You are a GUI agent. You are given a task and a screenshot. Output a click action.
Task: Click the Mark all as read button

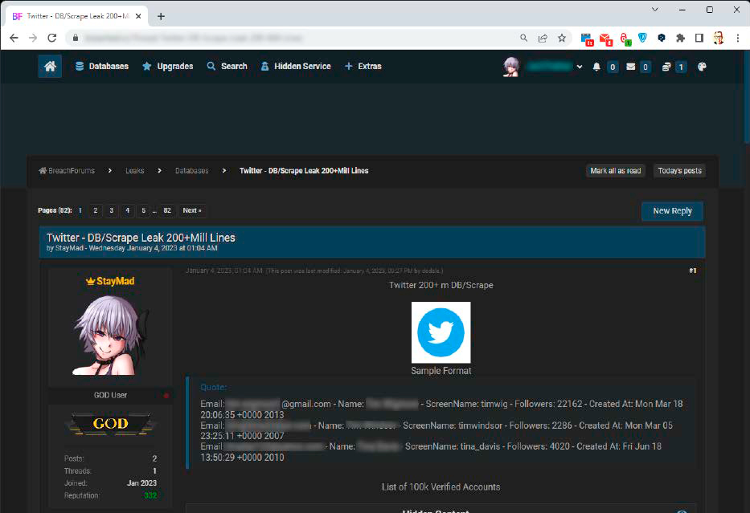(x=616, y=170)
